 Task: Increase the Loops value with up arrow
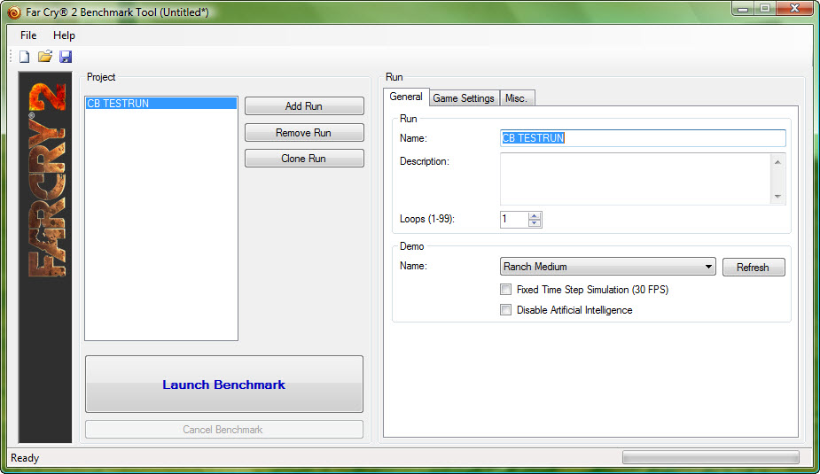coord(534,216)
